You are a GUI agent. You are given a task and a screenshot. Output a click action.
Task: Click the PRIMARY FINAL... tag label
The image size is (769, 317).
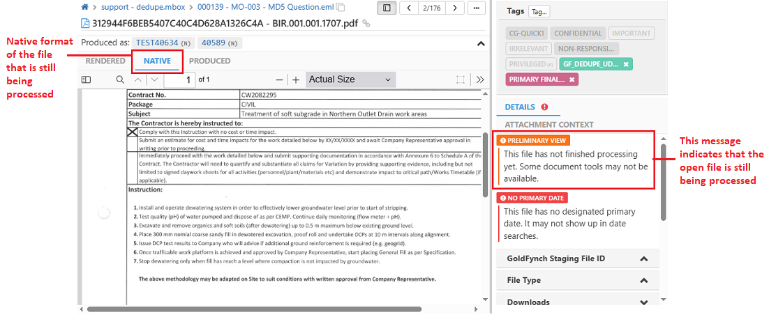pyautogui.click(x=537, y=79)
